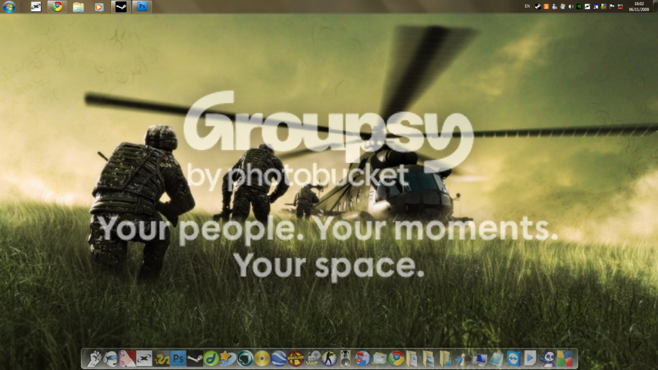The image size is (658, 370).
Task: Launch Google Earth from the dock
Action: point(279,358)
